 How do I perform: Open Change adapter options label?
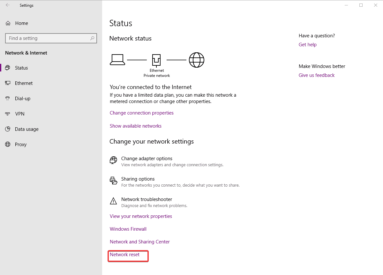point(147,159)
